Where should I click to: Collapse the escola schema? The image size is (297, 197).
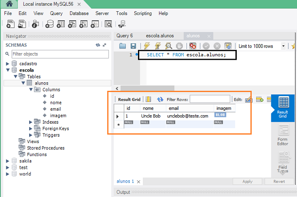click(x=8, y=70)
